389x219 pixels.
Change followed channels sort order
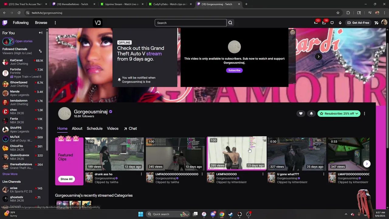click(x=40, y=51)
